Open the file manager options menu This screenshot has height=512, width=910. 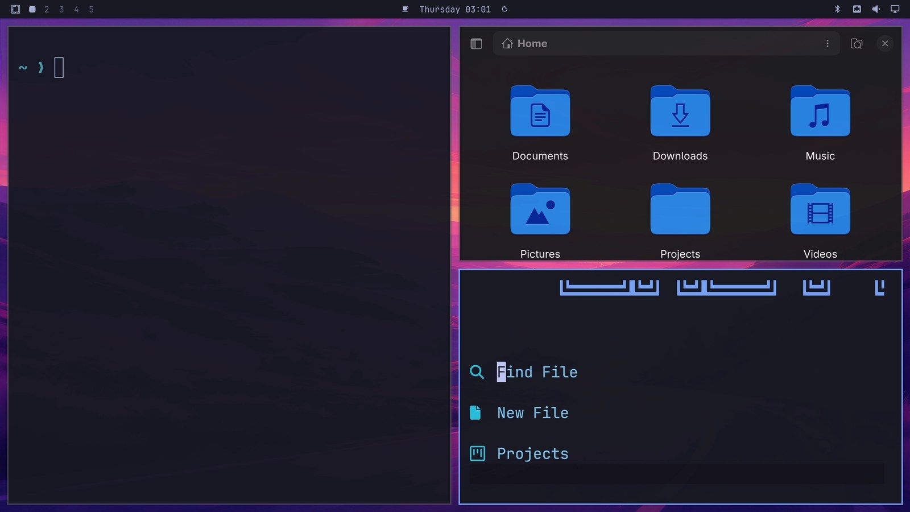coord(827,44)
